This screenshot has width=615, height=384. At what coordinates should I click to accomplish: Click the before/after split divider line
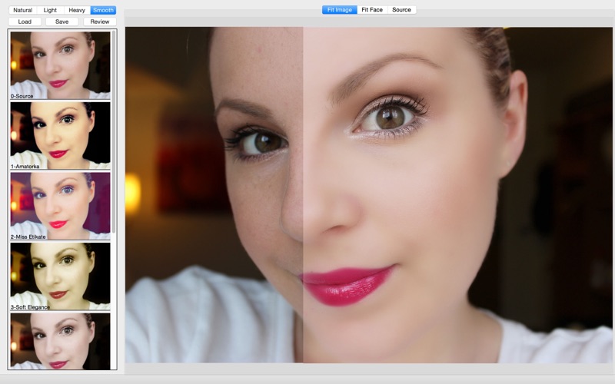click(x=303, y=195)
